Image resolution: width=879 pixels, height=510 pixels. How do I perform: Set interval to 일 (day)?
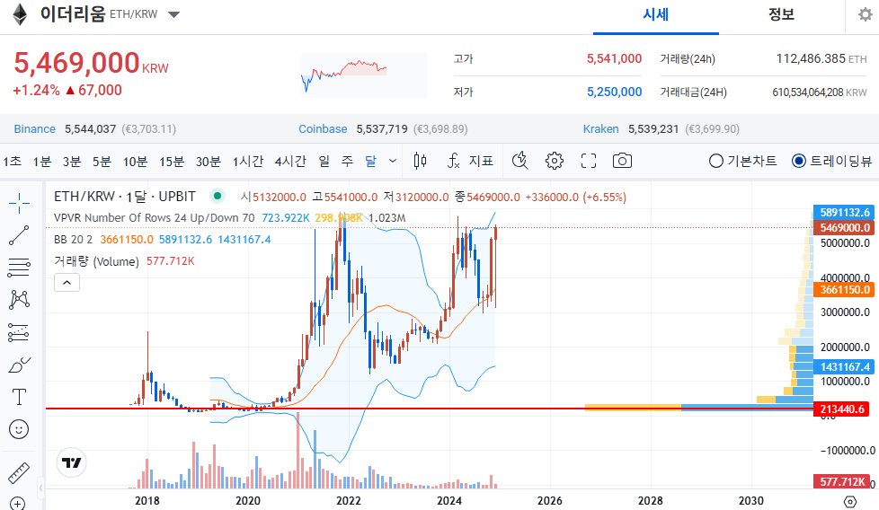324,162
